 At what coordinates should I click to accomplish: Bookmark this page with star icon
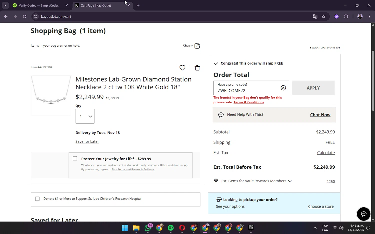coord(323,16)
